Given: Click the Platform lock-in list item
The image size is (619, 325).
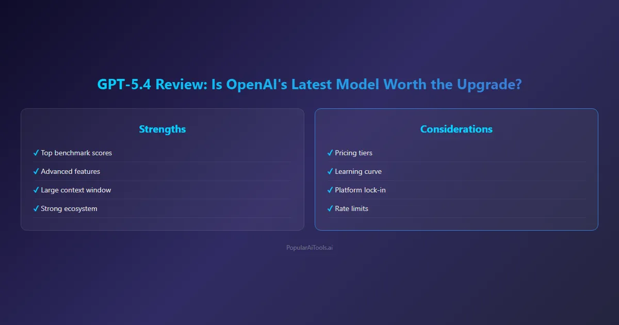Looking at the screenshot, I should point(360,190).
